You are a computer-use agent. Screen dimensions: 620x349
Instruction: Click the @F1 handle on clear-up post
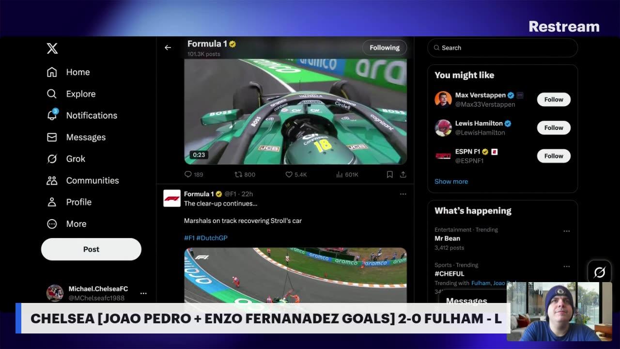coord(230,194)
